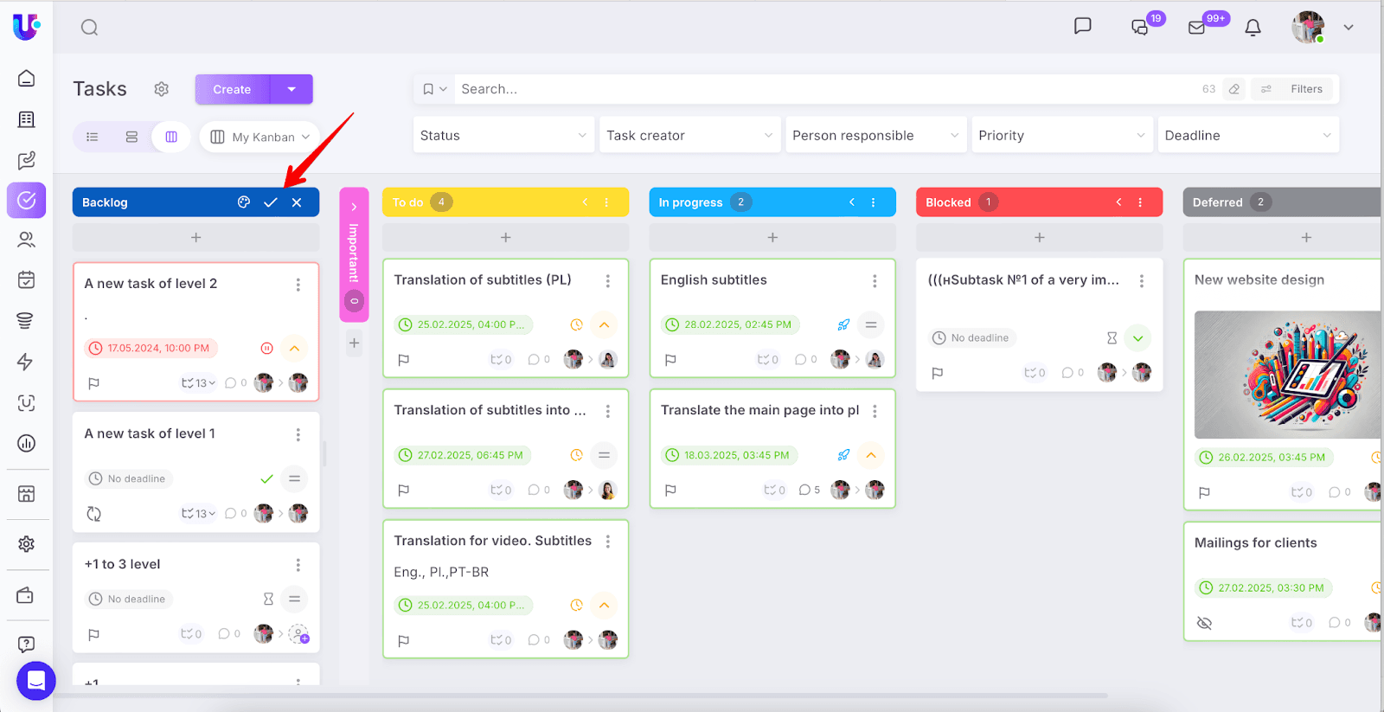Open the notifications bell
Viewport: 1384px width, 712px height.
click(1253, 28)
